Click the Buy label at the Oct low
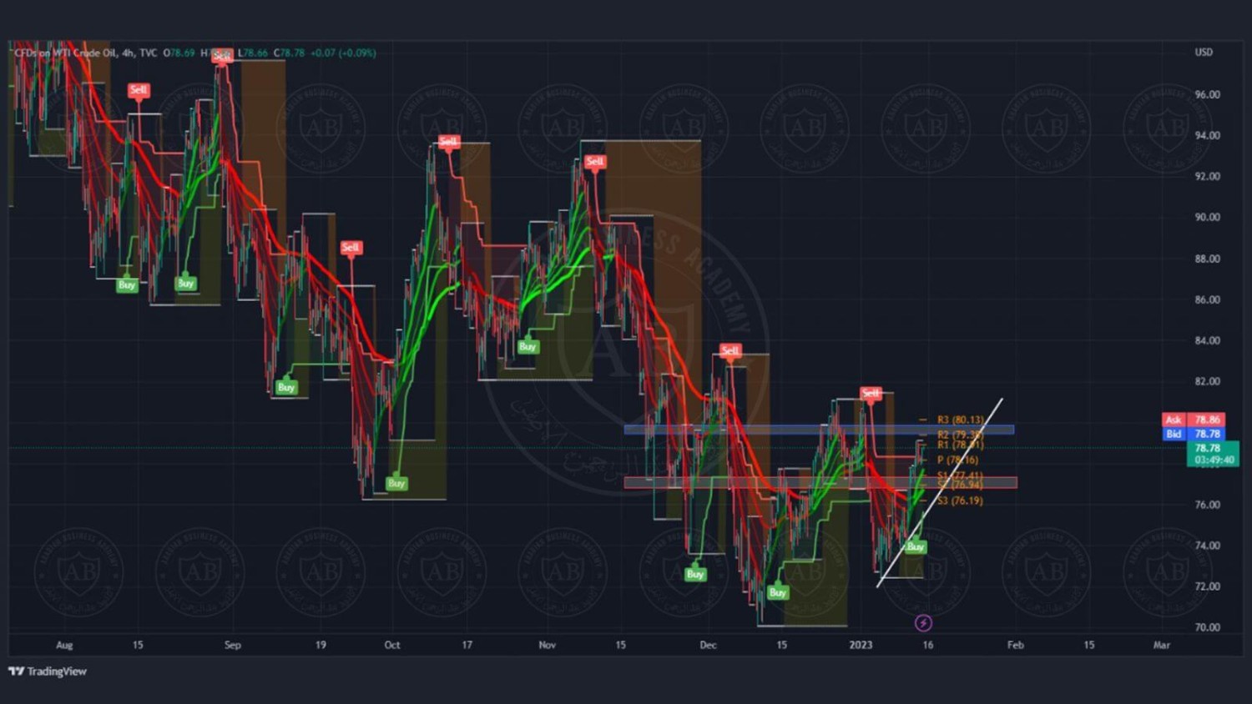This screenshot has width=1252, height=704. tap(396, 483)
